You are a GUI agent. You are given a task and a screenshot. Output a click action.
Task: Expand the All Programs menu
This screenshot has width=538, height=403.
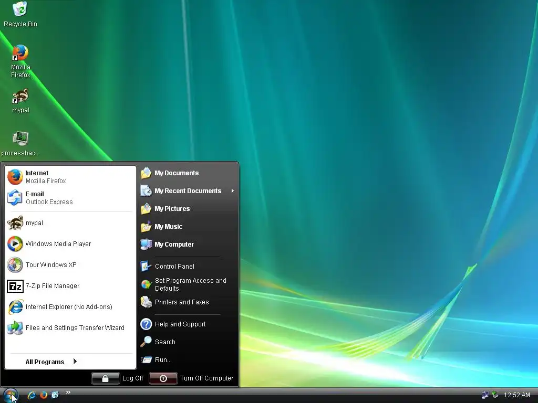point(51,362)
